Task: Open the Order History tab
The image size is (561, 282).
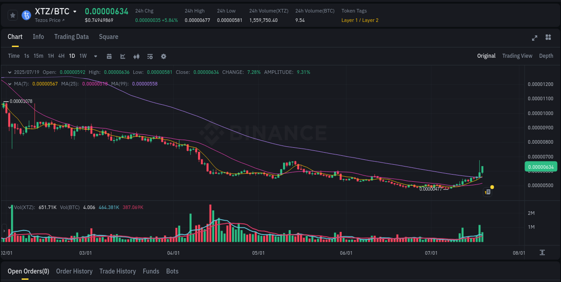Action: pyautogui.click(x=74, y=271)
